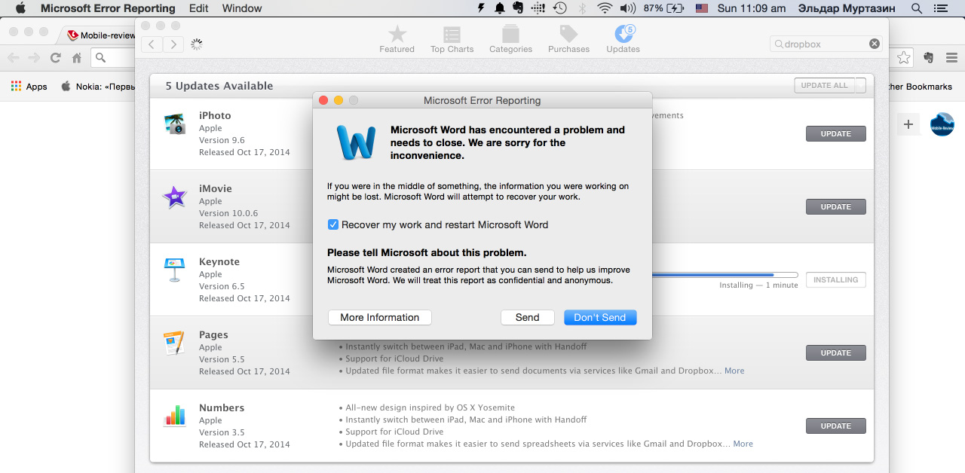
Task: Open the Updates tab in App Store
Action: (x=623, y=39)
